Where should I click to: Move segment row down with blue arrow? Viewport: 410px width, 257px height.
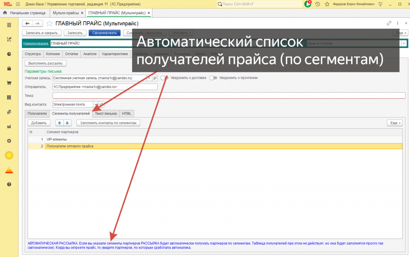coord(67,123)
